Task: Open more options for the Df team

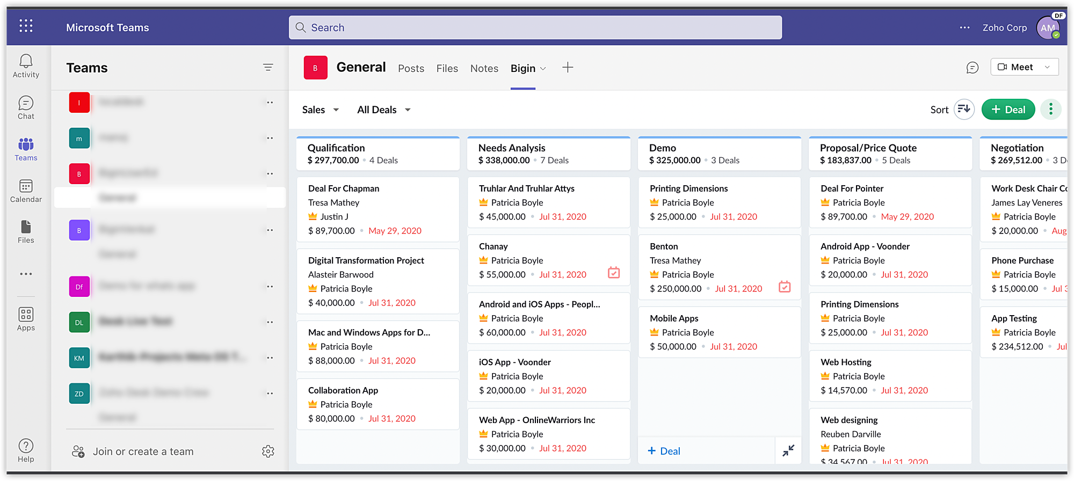Action: tap(270, 287)
